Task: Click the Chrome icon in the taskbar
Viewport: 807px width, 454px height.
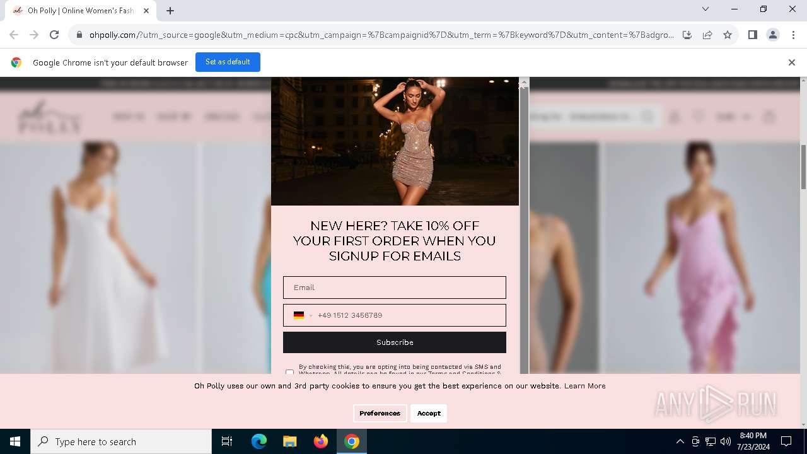Action: coord(352,441)
